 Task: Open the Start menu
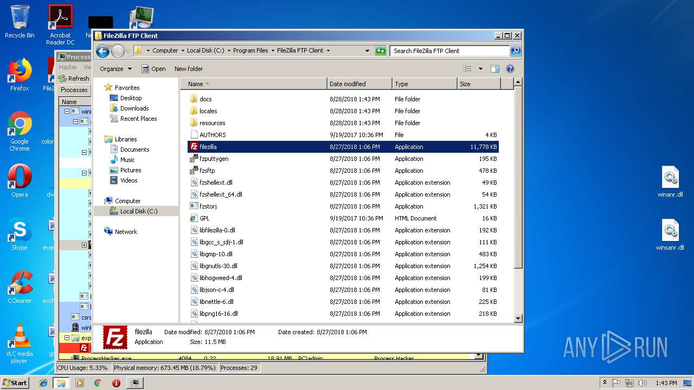pos(15,382)
